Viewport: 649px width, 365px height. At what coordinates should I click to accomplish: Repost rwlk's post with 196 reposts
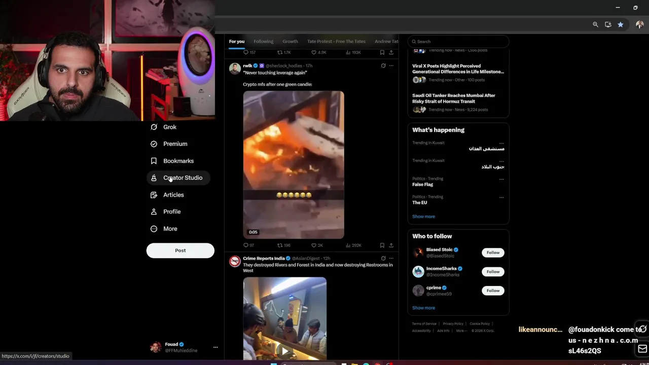(283, 245)
